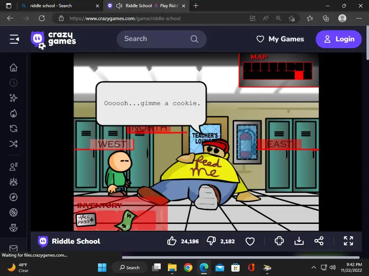Select the Hall Pass inventory item
The height and width of the screenshot is (276, 369).
[86, 220]
